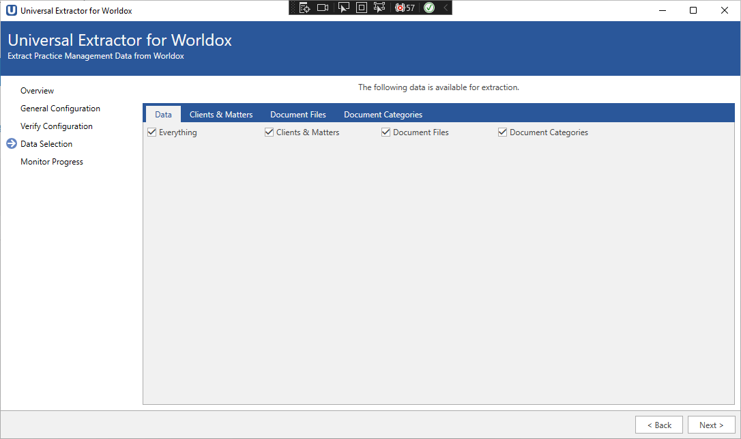
Task: Click the camera recording icon in debug toolbar
Action: pos(323,8)
